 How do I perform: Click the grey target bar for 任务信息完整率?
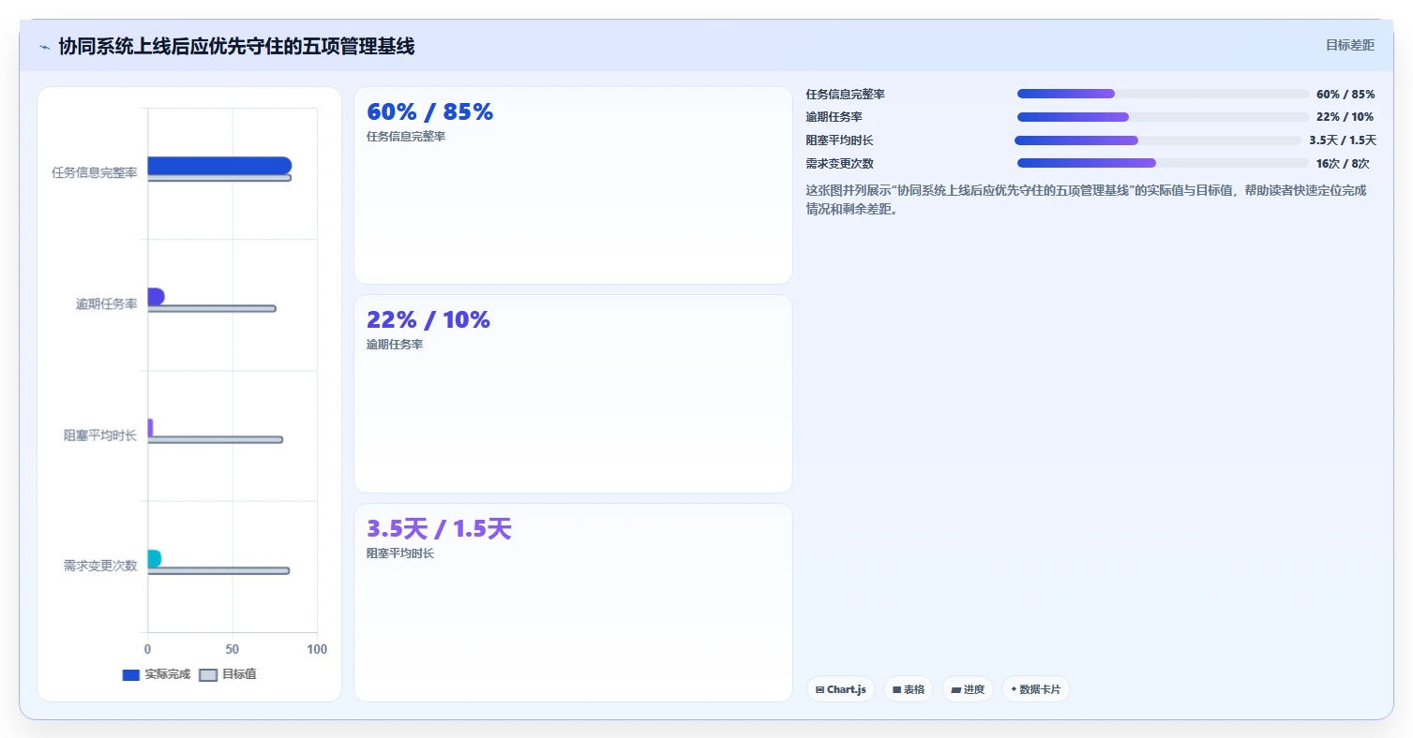pos(219,178)
